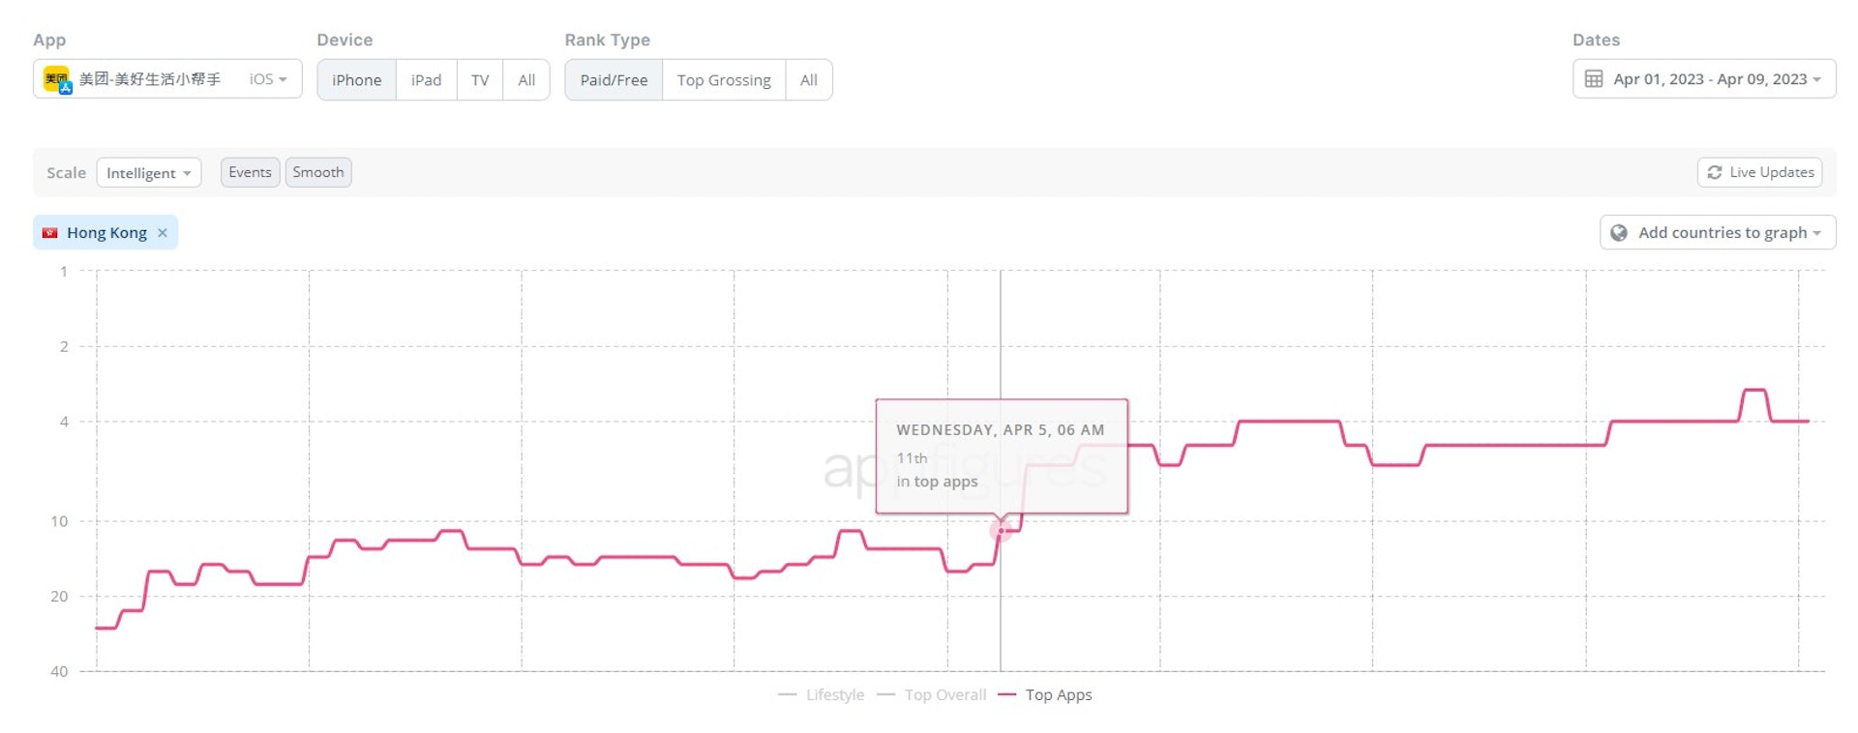Expand Add countries to graph dropdown
1858x733 pixels.
tap(1718, 233)
